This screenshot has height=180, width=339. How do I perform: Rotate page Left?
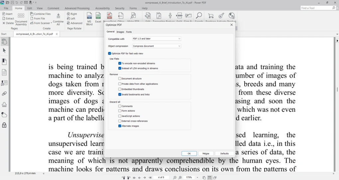coord(71,18)
